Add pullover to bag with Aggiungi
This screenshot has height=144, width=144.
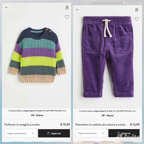pyautogui.click(x=54, y=133)
